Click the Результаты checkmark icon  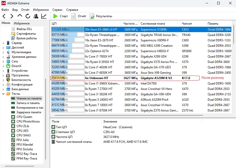[x=92, y=16]
